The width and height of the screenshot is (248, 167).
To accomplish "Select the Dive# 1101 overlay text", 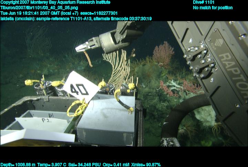I will [204, 2].
